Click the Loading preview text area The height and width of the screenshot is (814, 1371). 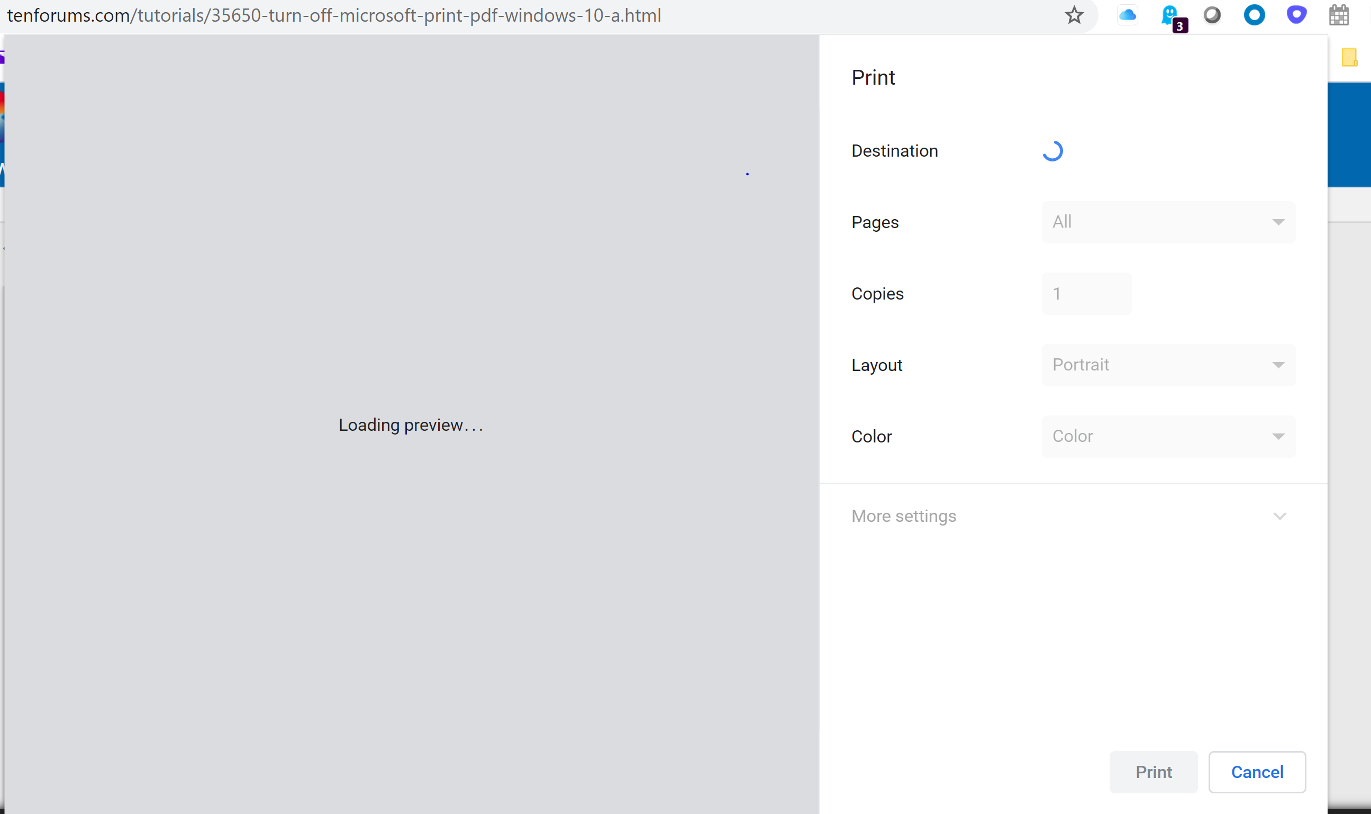point(411,425)
